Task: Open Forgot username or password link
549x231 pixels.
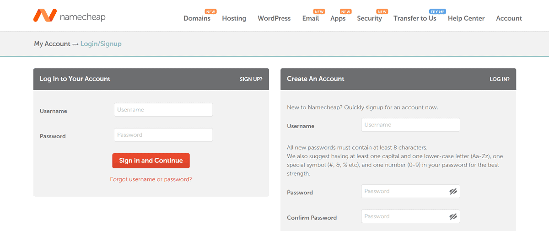Action: coord(151,179)
